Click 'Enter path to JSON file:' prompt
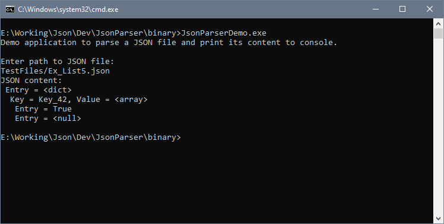The width and height of the screenshot is (444, 224). pyautogui.click(x=57, y=62)
